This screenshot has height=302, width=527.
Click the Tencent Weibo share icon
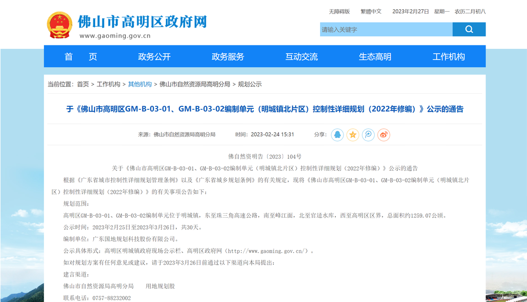tap(368, 135)
